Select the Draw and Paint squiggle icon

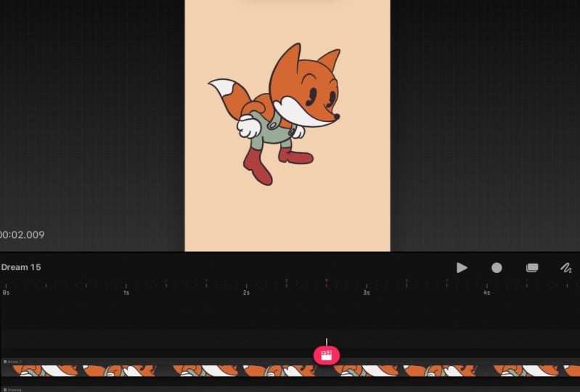566,268
